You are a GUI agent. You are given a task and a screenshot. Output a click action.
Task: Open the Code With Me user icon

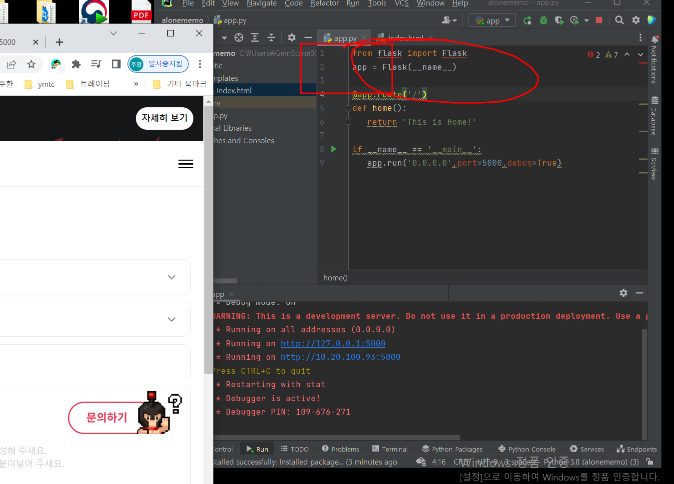coord(449,20)
